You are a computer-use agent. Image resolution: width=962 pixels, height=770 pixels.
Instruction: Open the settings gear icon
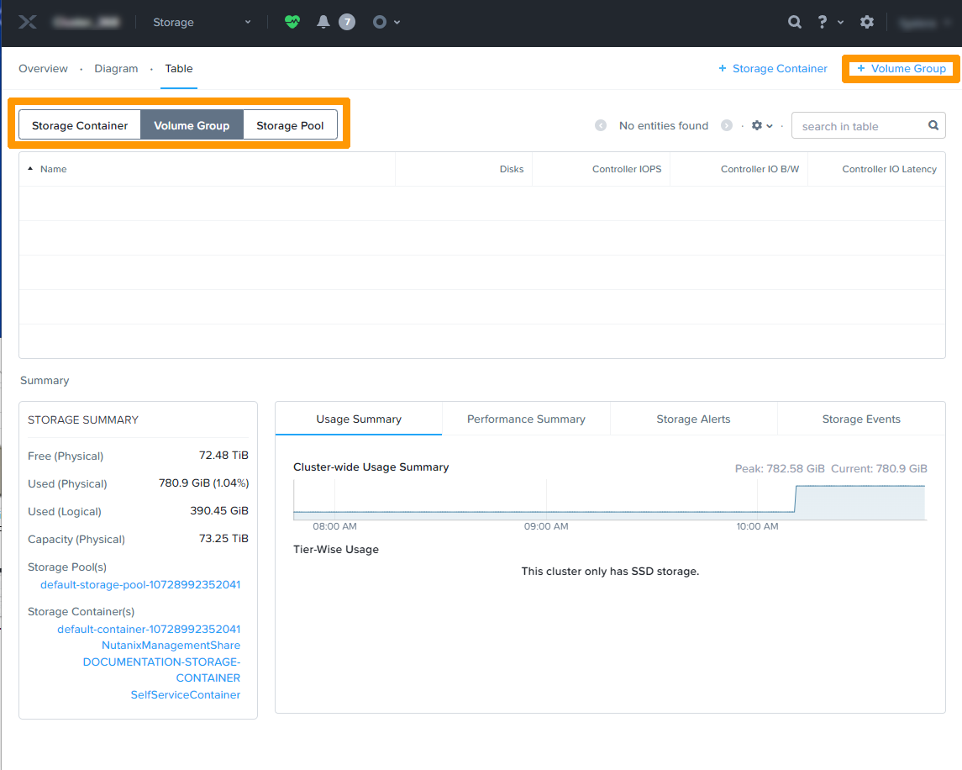coord(866,22)
